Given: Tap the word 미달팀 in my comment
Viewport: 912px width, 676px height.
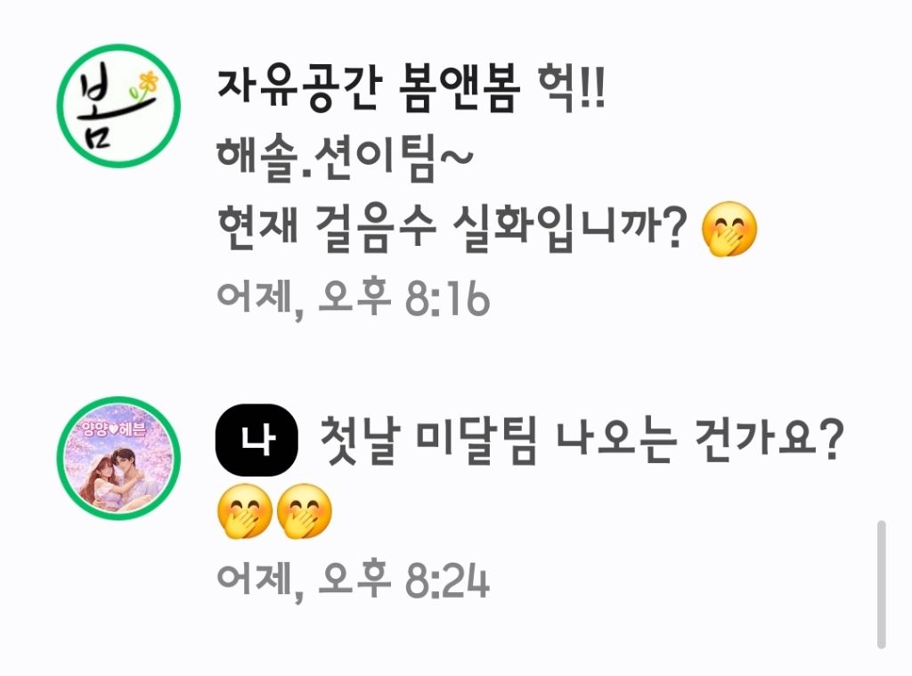Looking at the screenshot, I should [x=476, y=440].
